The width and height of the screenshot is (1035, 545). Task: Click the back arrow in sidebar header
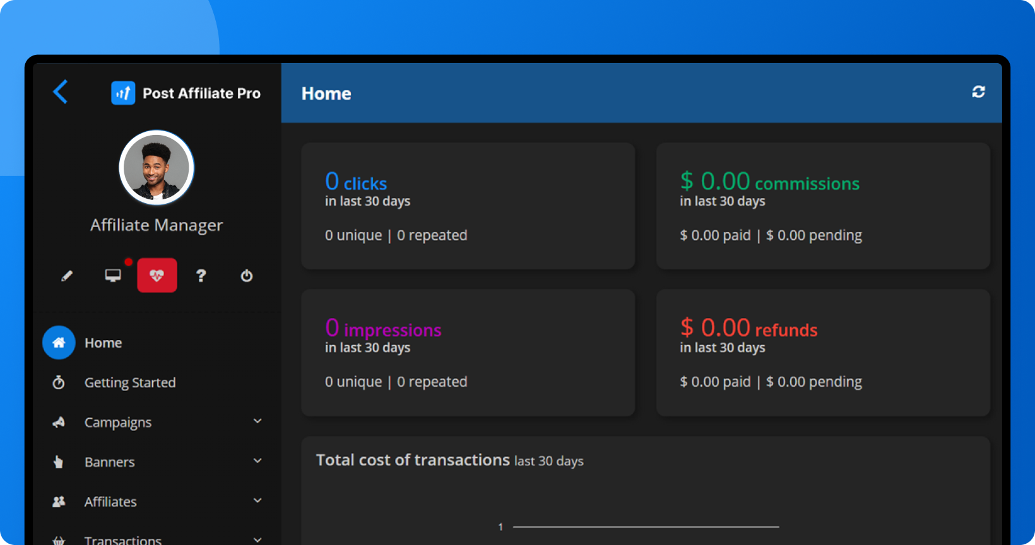(61, 92)
